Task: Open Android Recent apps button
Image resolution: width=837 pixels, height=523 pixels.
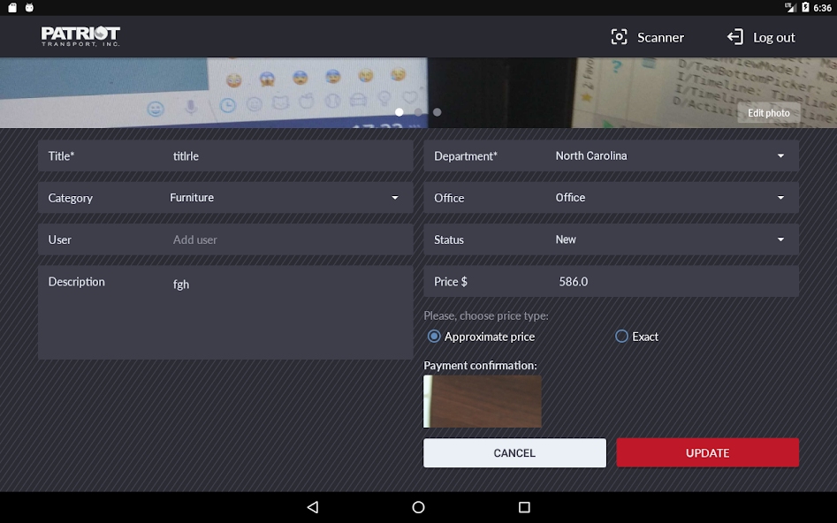Action: (524, 507)
